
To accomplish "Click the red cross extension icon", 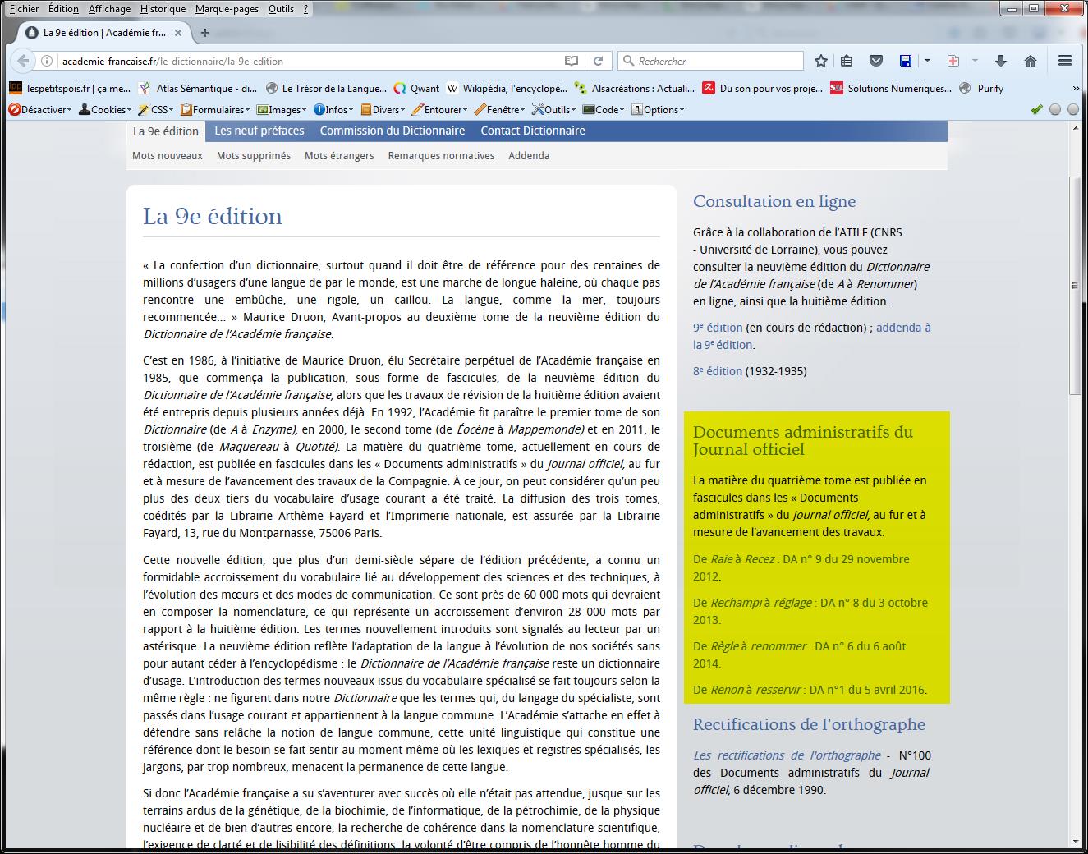I will (x=953, y=61).
